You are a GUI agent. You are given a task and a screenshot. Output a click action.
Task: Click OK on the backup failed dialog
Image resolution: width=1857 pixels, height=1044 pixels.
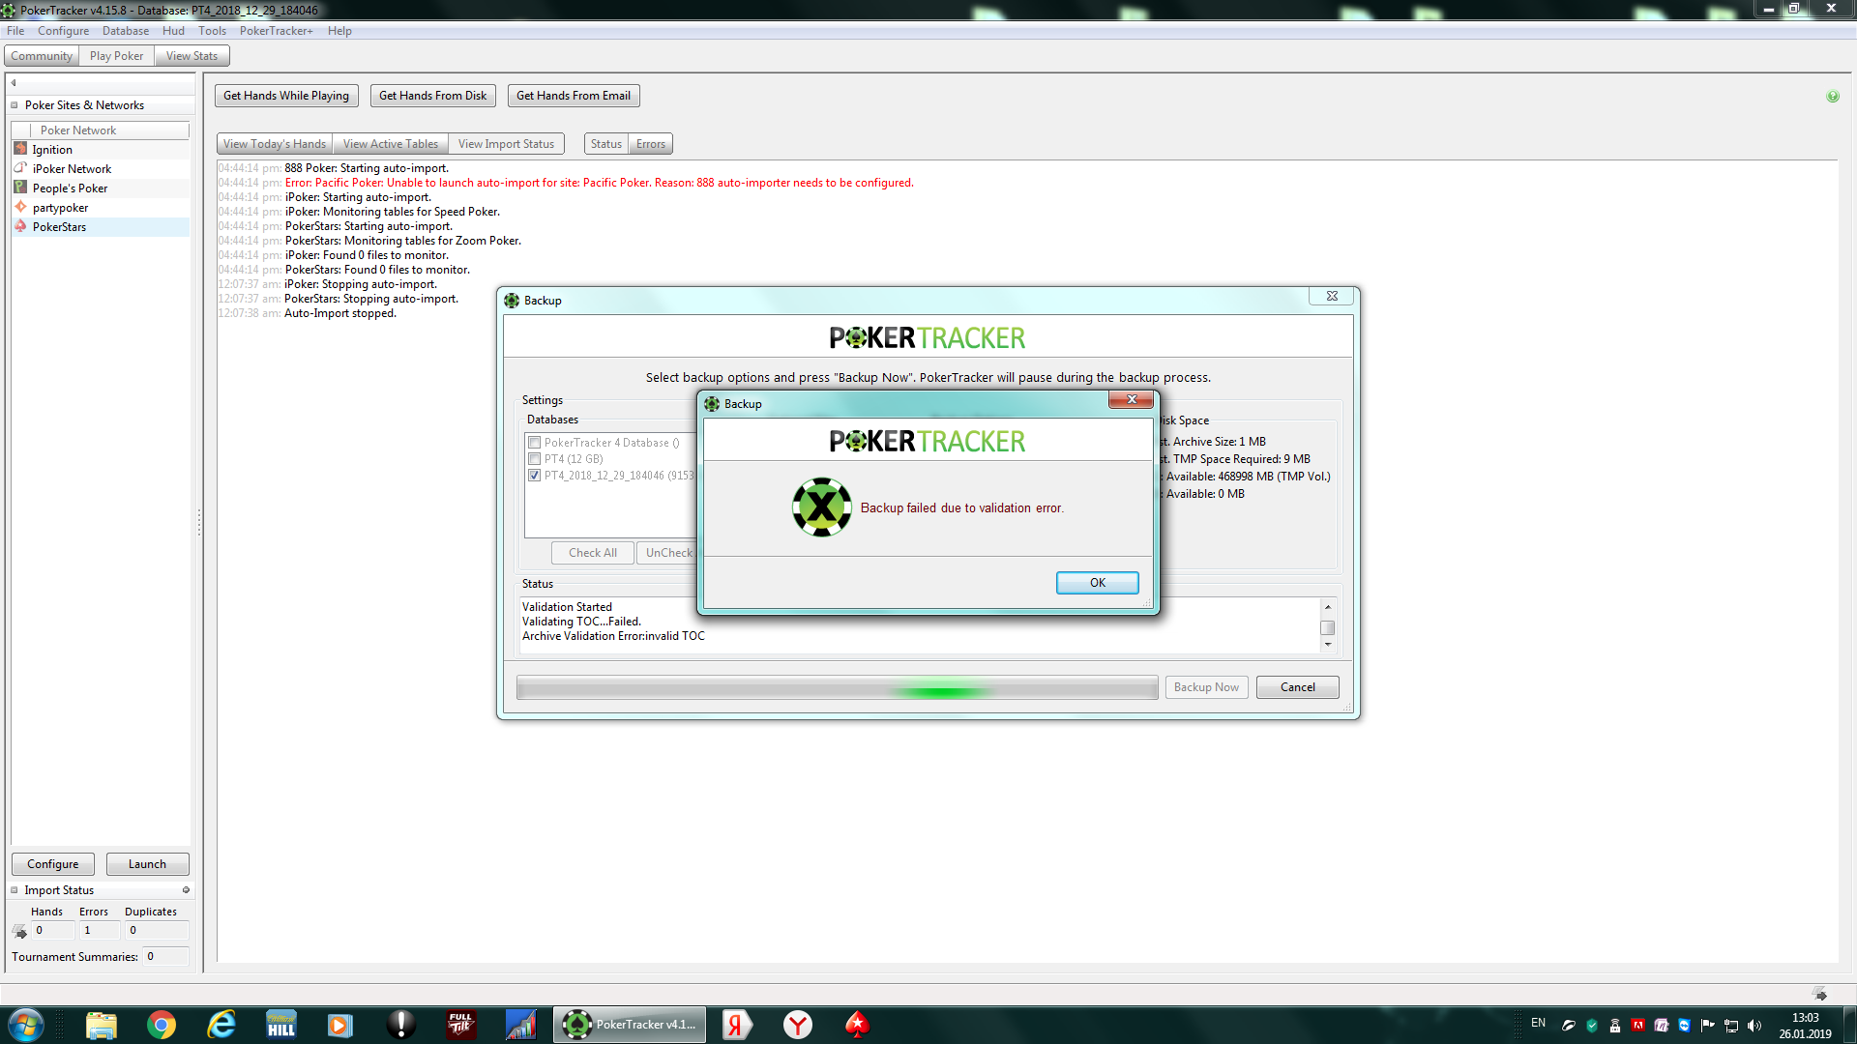[1098, 583]
